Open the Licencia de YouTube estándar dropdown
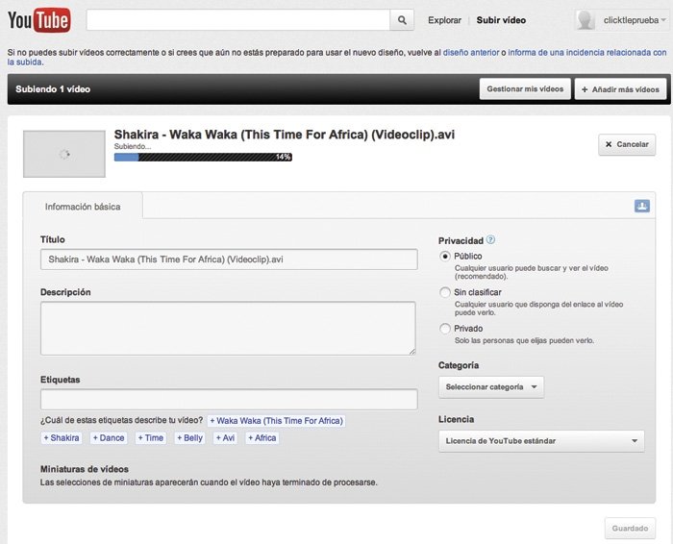This screenshot has height=544, width=673. [x=541, y=441]
